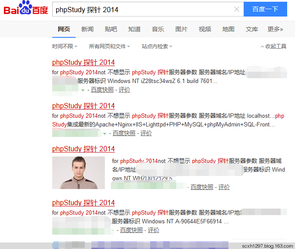Open 百度快照 link of fourth result

click(131, 230)
